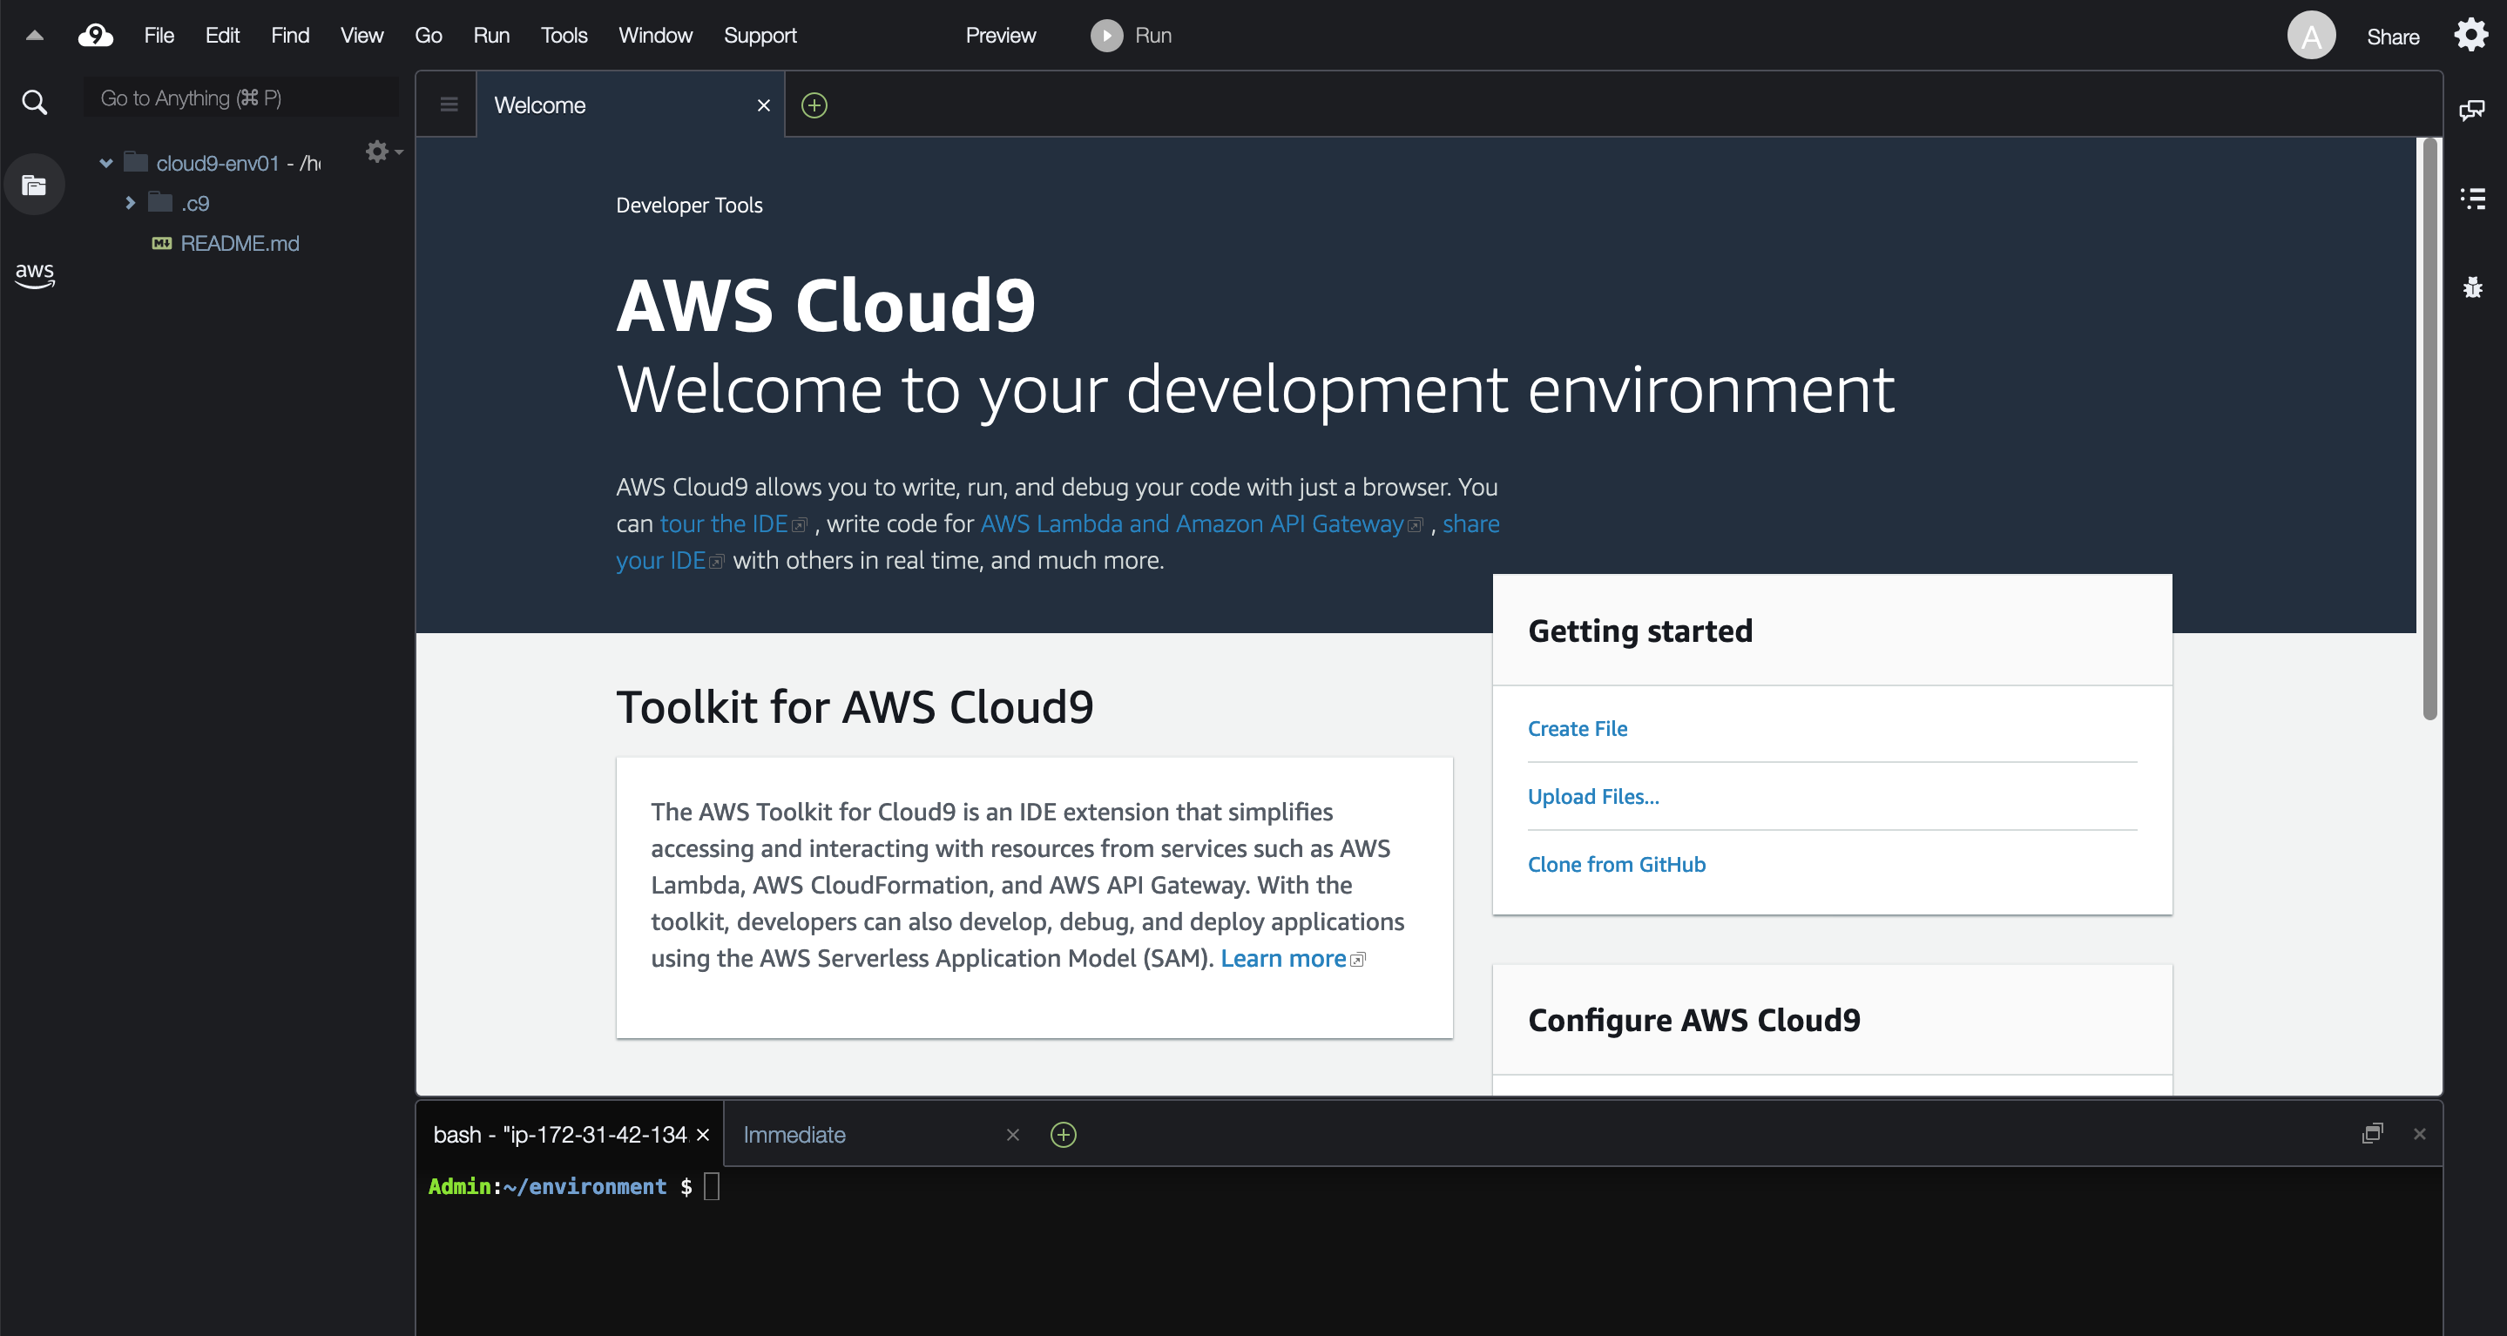Open the Debugger bug panel icon
The width and height of the screenshot is (2507, 1336).
pos(2472,287)
